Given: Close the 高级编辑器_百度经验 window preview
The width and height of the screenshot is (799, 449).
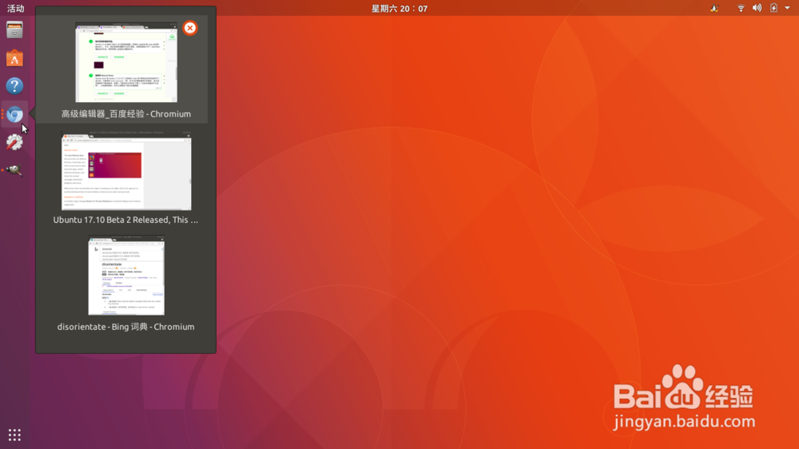Looking at the screenshot, I should [x=190, y=28].
